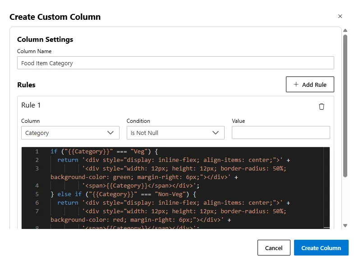Focus the Column Name text field
The height and width of the screenshot is (269, 359).
175,63
